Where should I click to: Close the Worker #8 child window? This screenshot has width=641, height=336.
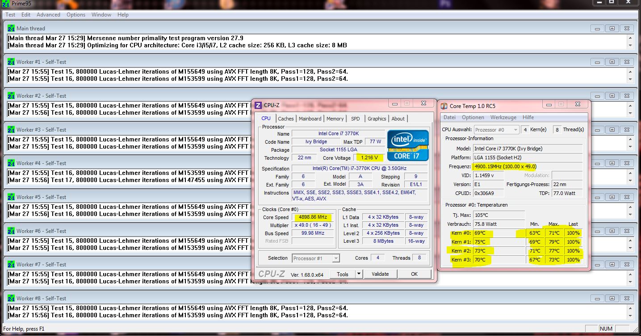click(x=627, y=298)
